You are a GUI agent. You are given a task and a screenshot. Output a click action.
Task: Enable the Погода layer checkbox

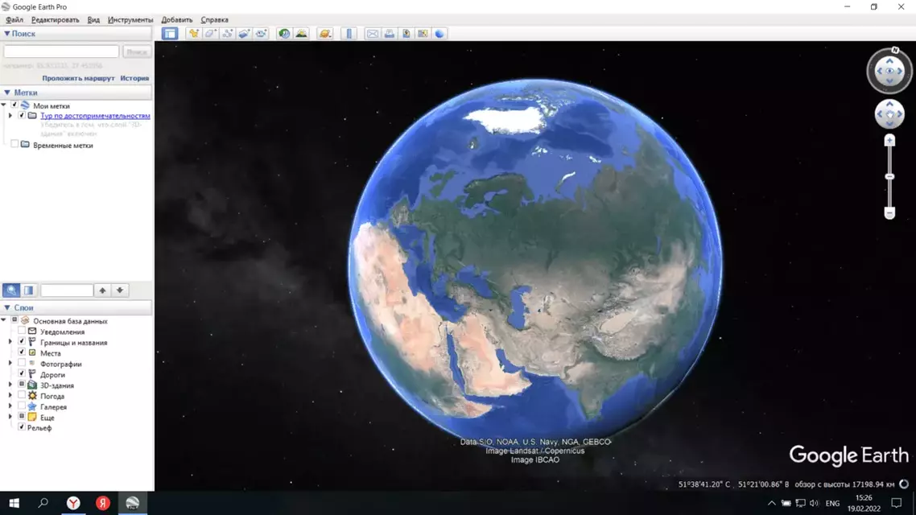[x=22, y=396]
